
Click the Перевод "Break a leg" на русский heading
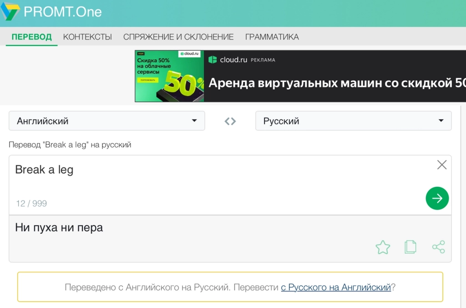(x=70, y=144)
